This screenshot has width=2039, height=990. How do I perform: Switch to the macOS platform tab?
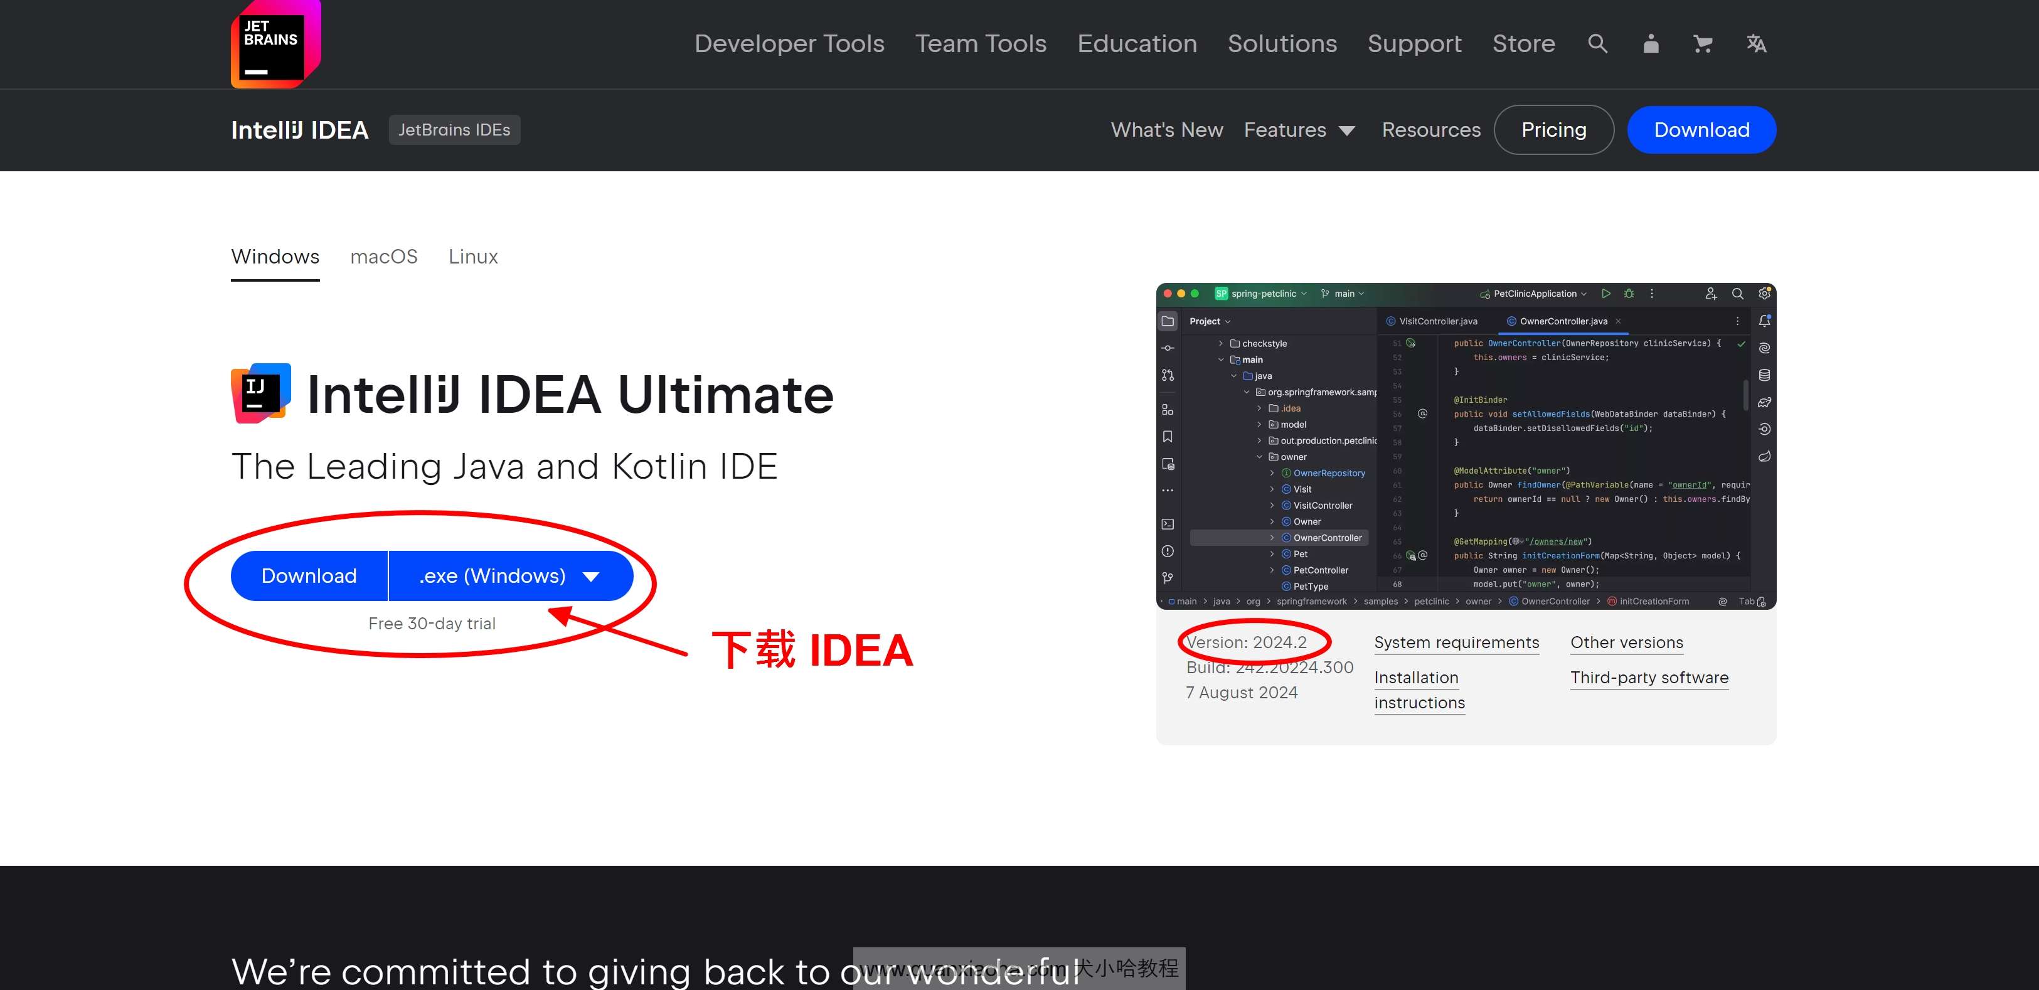(x=384, y=257)
